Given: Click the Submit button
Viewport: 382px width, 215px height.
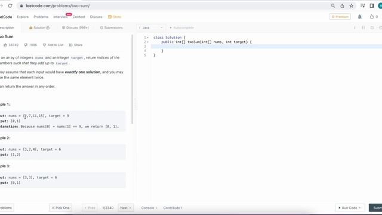Looking at the screenshot, I should [x=376, y=208].
